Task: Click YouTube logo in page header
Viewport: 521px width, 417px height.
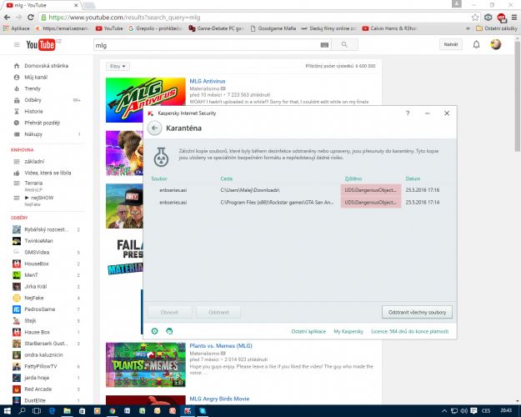Action: click(41, 44)
